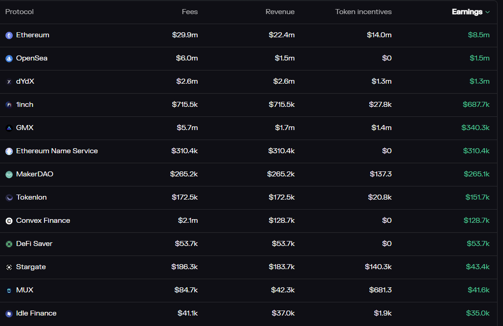Sort table by Revenue column header

tap(280, 12)
